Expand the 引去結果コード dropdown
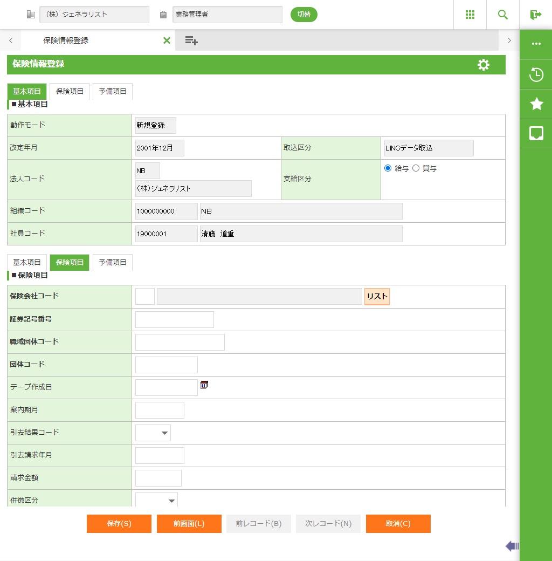This screenshot has width=552, height=561. pos(153,433)
